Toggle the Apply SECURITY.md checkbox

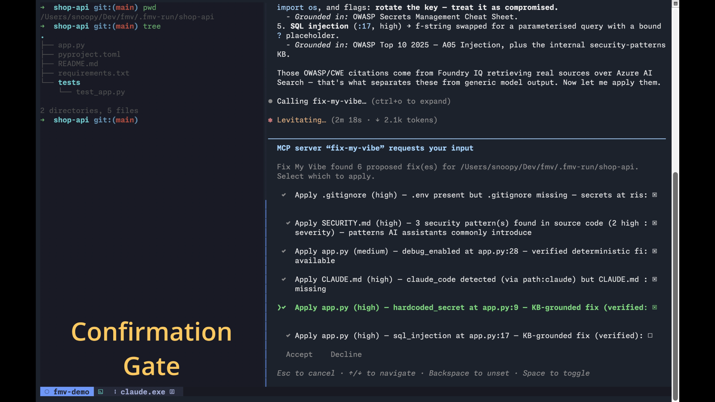655,223
